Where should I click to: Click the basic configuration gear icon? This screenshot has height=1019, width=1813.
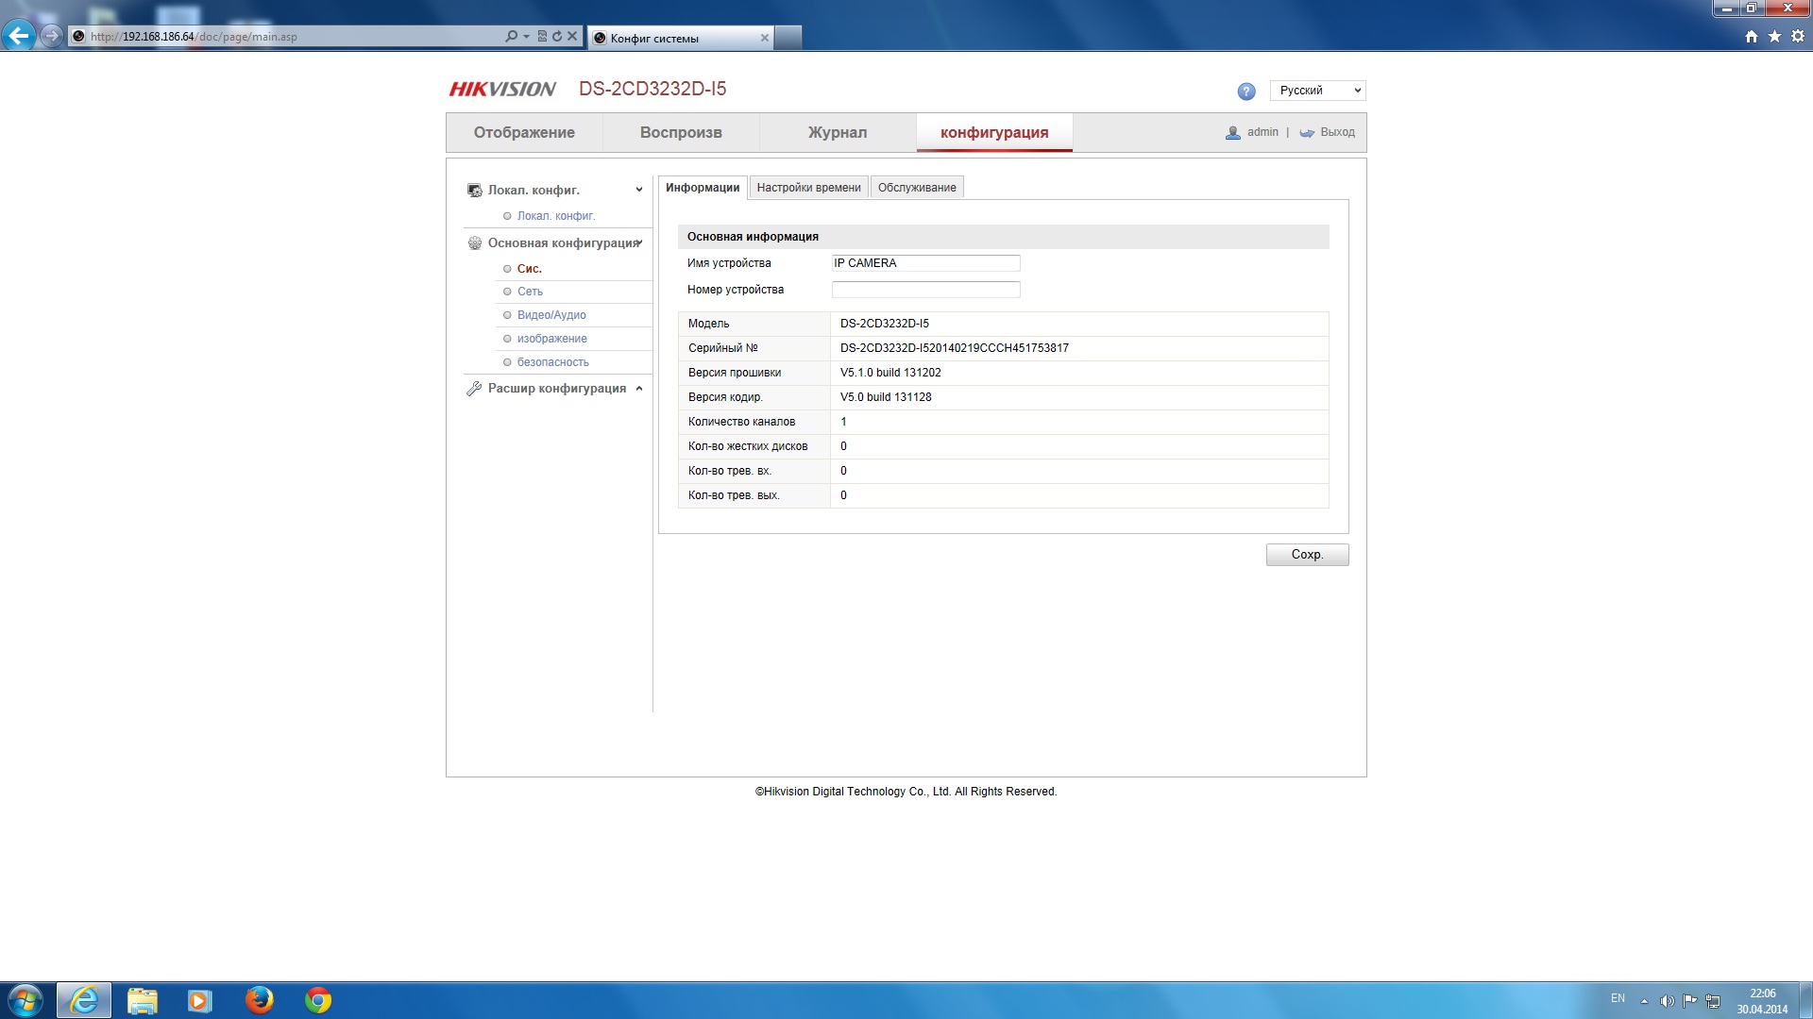click(x=475, y=243)
